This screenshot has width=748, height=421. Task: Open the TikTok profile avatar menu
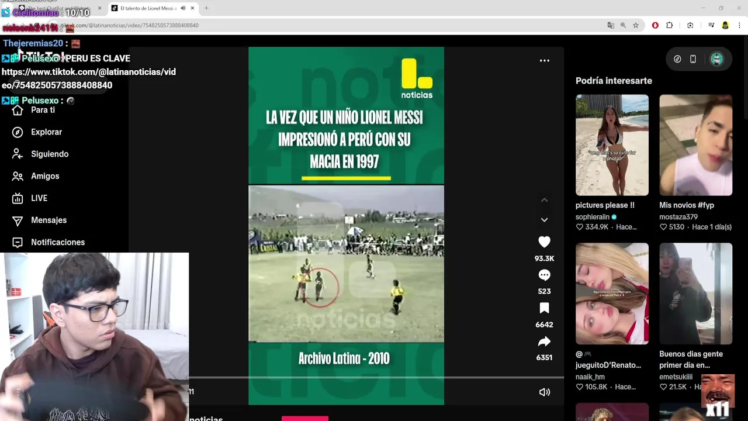(716, 59)
